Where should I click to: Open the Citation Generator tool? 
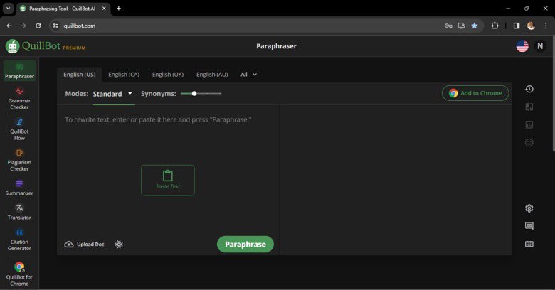point(19,240)
